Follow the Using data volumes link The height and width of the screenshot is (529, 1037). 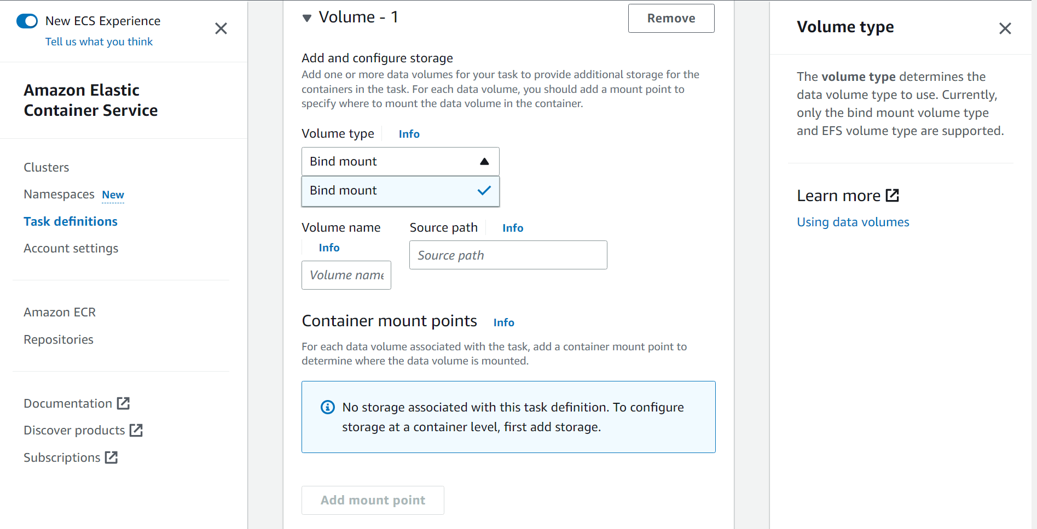[x=853, y=222]
